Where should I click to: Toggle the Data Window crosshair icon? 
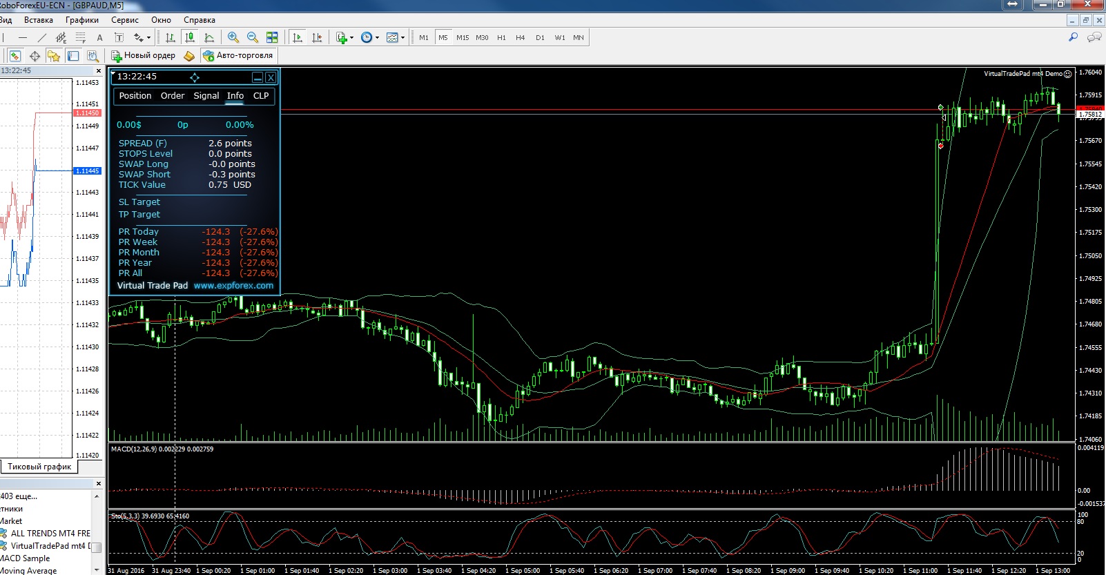click(35, 56)
